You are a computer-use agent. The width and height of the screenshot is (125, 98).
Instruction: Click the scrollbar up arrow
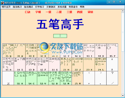123,11
